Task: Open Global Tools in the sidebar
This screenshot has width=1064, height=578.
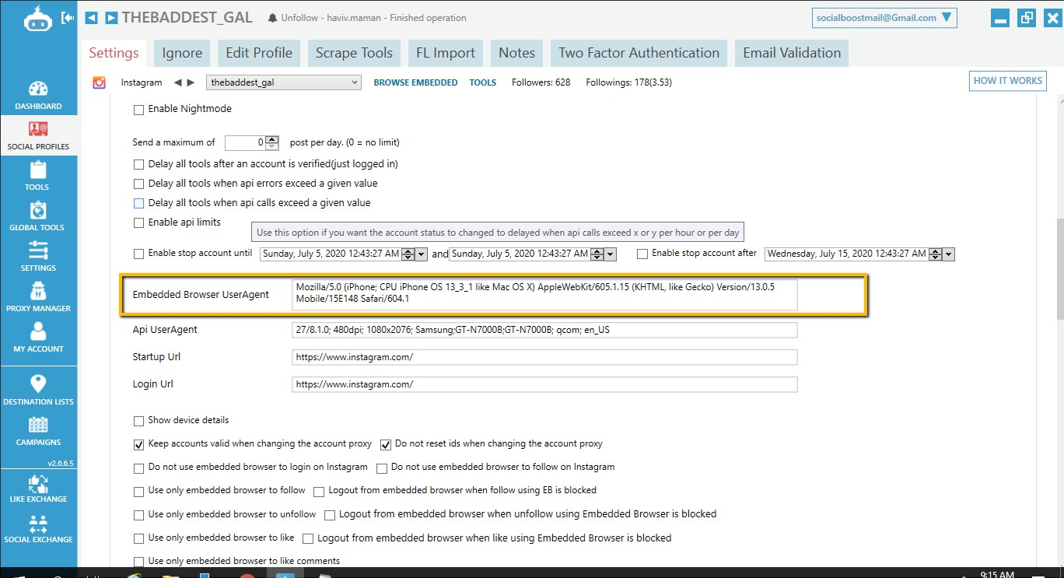Action: click(38, 217)
